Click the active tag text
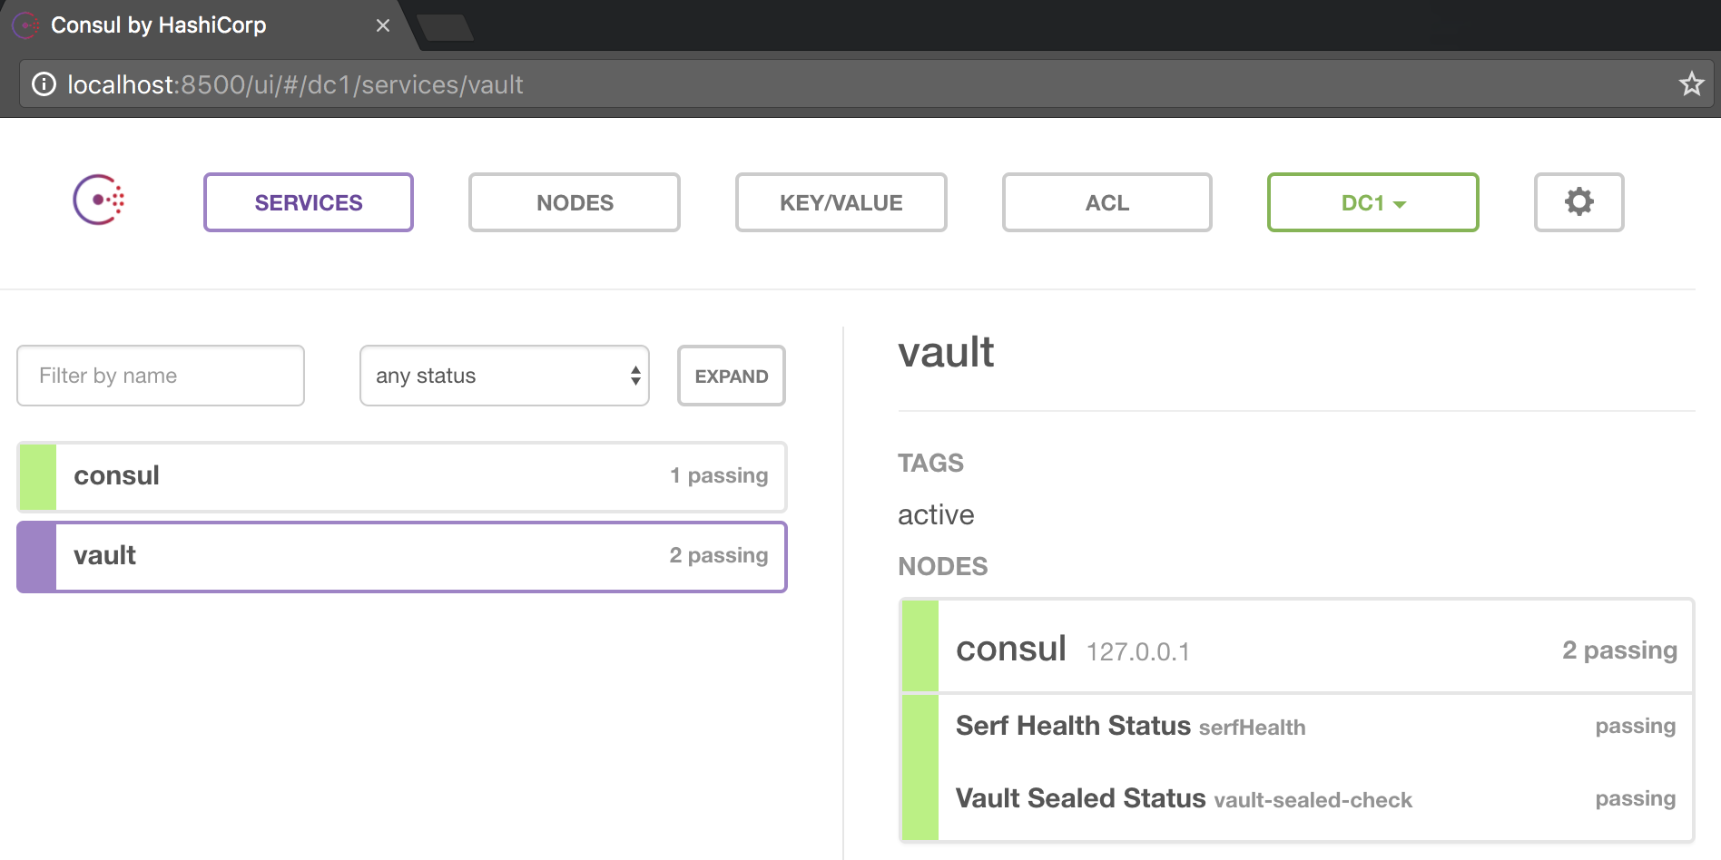 coord(936,514)
